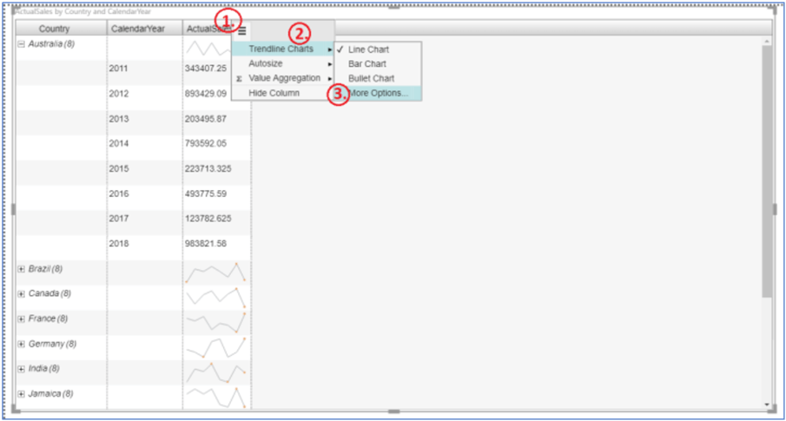Viewport: 786px width, 421px height.
Task: Expand the Canada group
Action: coord(22,293)
